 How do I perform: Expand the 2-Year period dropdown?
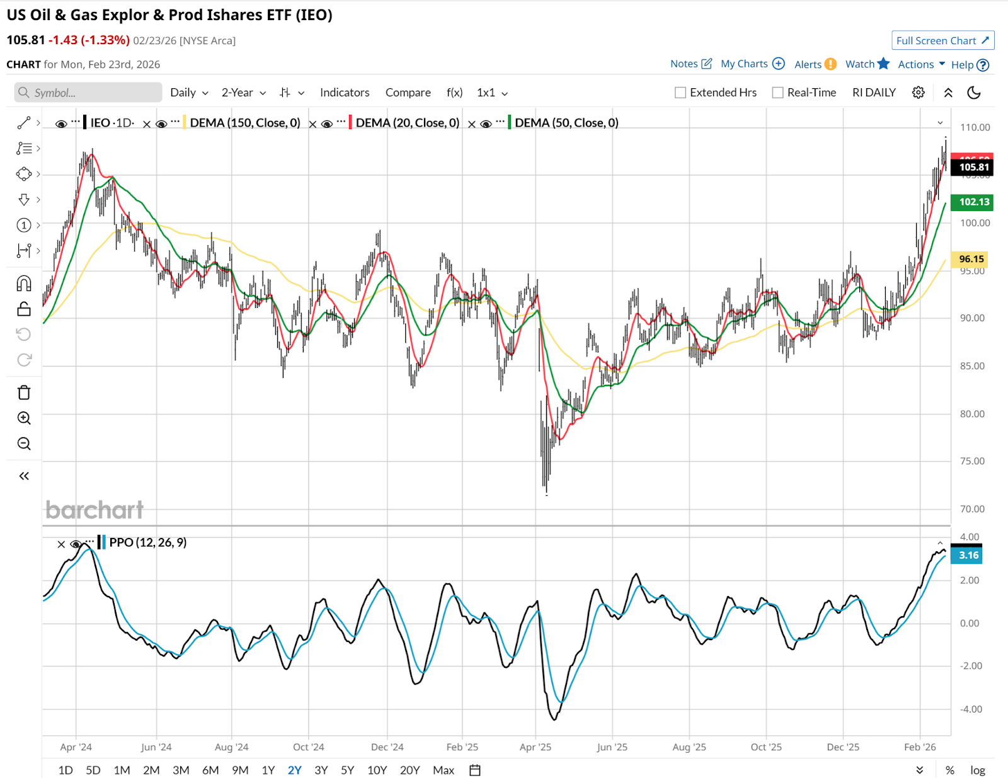[243, 93]
